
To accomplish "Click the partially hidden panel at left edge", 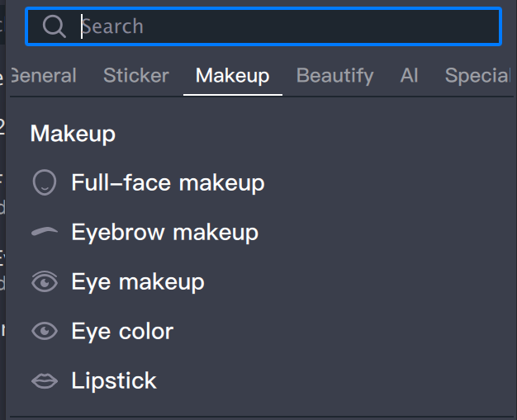I will pyautogui.click(x=2, y=206).
